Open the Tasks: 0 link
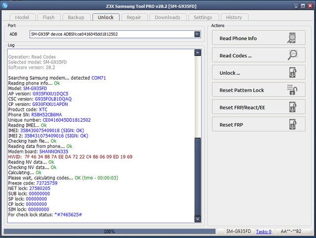 pyautogui.click(x=264, y=232)
